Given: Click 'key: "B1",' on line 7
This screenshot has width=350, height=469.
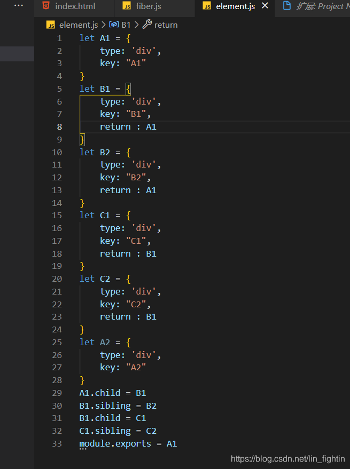Looking at the screenshot, I should (x=125, y=114).
